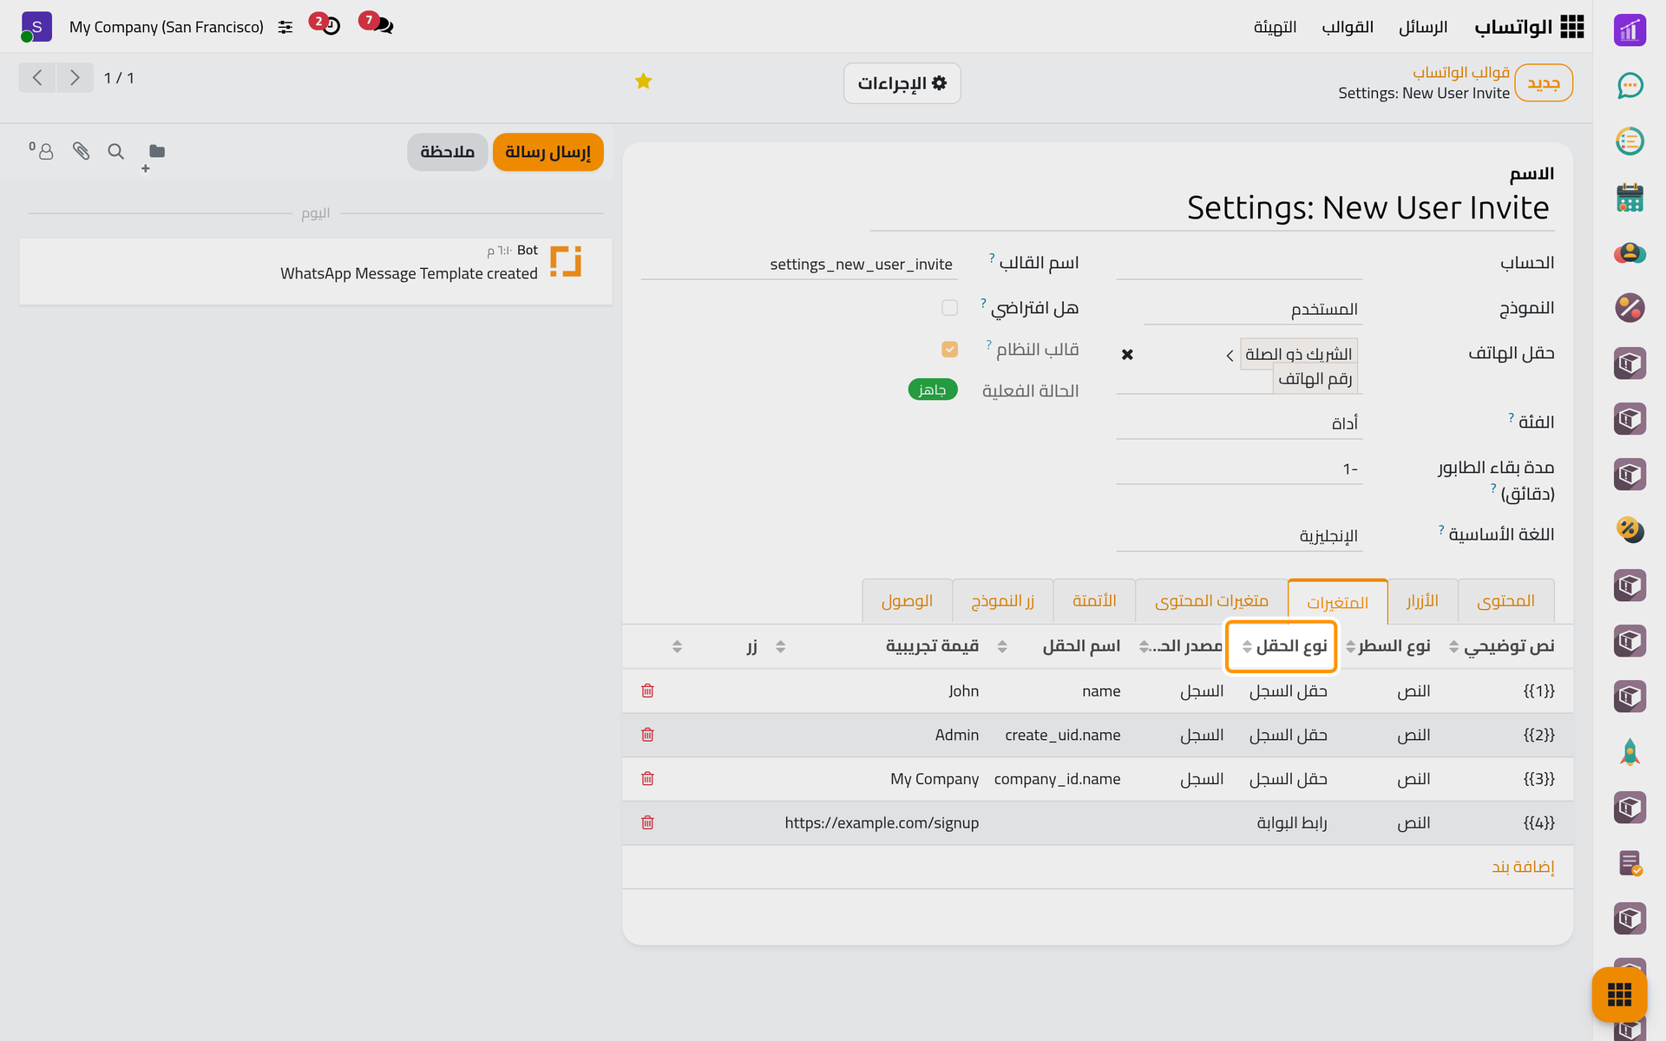1666x1041 pixels.
Task: Click the favorite star icon
Action: (643, 82)
